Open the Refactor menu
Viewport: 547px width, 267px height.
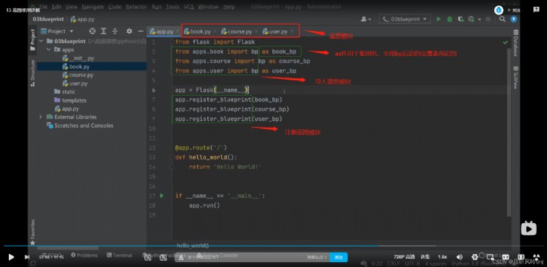pos(136,7)
